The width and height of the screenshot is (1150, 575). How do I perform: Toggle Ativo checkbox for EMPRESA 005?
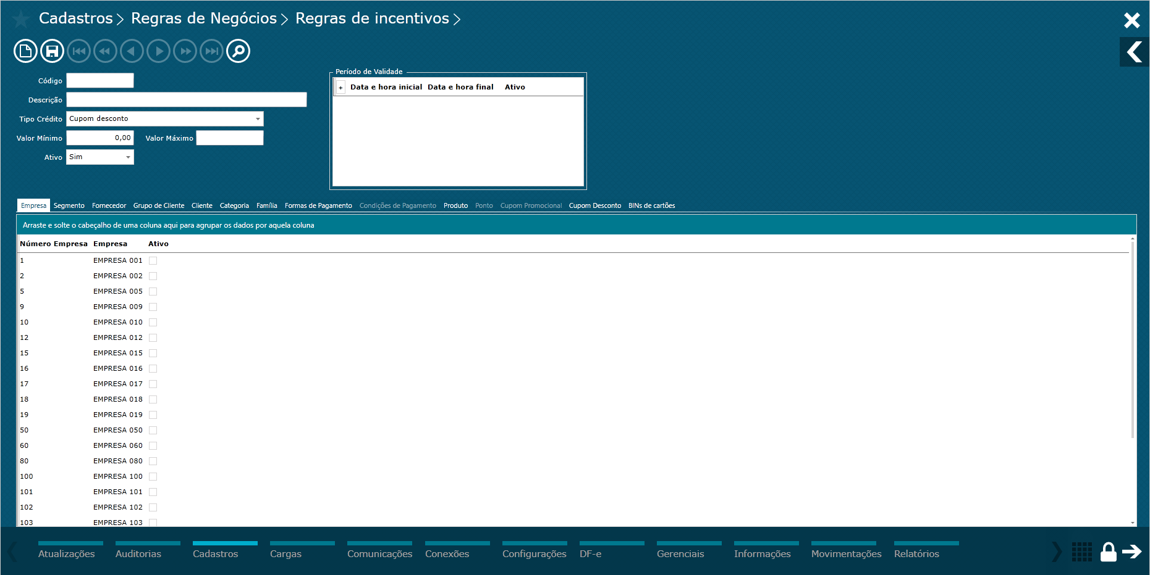coord(153,292)
